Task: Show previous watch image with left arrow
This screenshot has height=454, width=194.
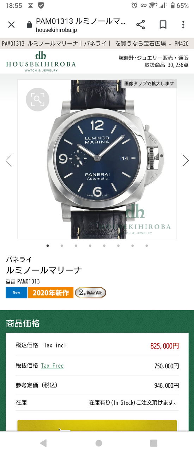Action: point(9,161)
